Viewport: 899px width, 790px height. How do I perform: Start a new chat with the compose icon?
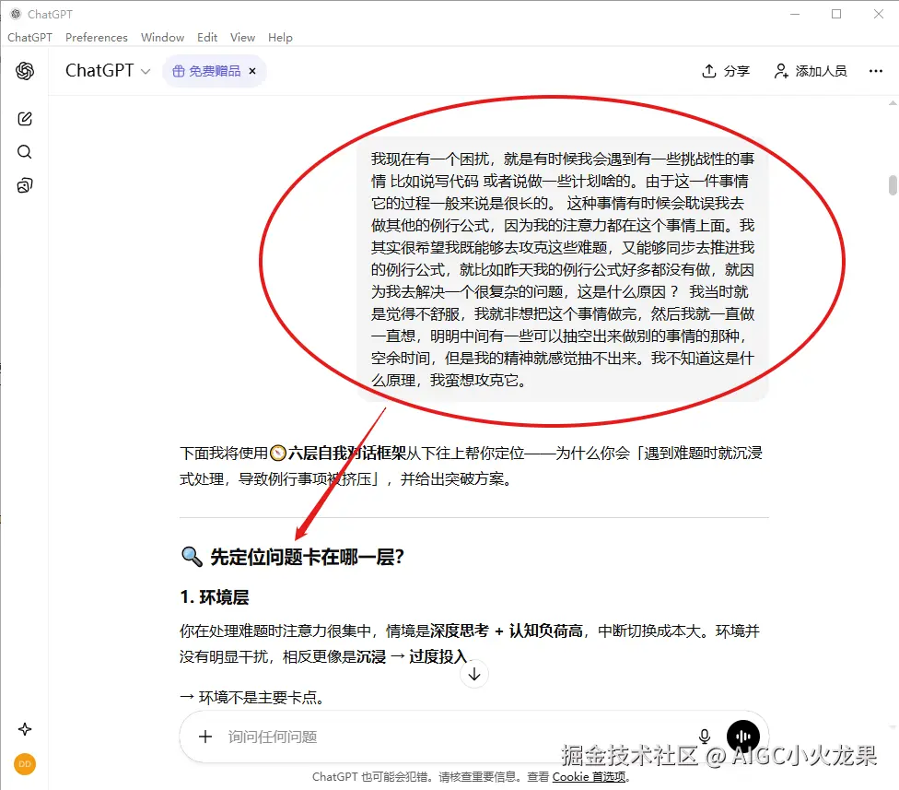coord(24,118)
